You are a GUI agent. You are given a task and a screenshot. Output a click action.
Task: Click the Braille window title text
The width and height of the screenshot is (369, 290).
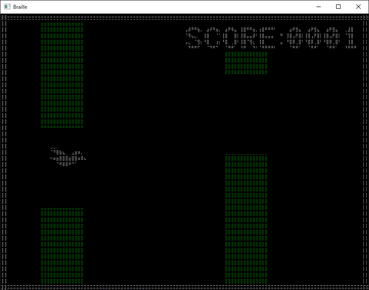coord(20,7)
